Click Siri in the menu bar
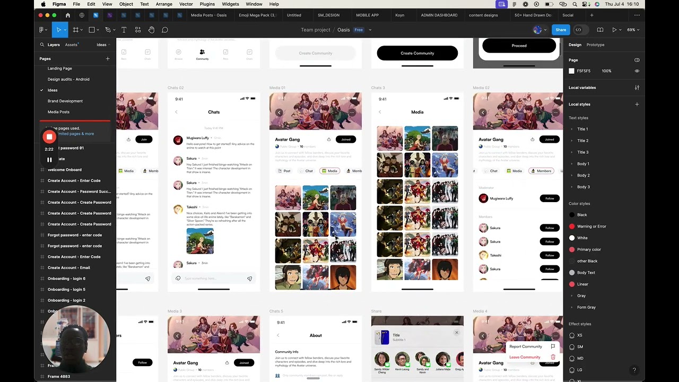The width and height of the screenshot is (679, 382). point(597,4)
